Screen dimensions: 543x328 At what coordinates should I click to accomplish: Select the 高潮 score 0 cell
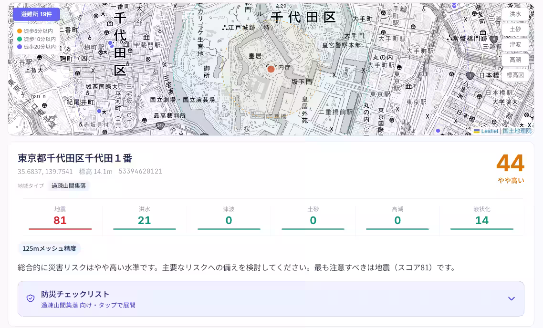[x=397, y=218]
